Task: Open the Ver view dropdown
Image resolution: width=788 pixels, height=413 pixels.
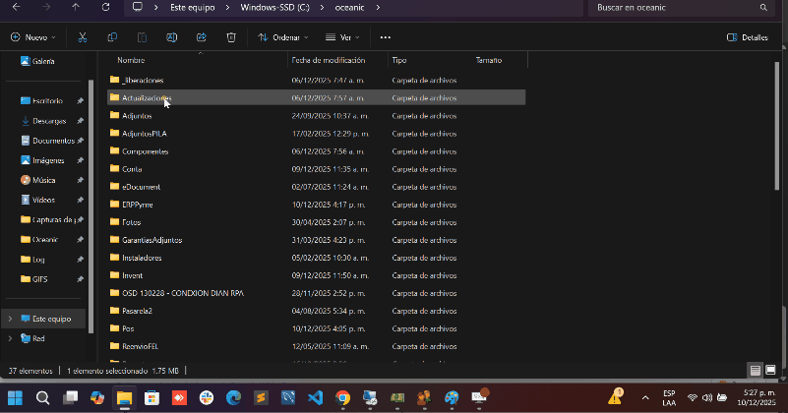Action: 342,37
